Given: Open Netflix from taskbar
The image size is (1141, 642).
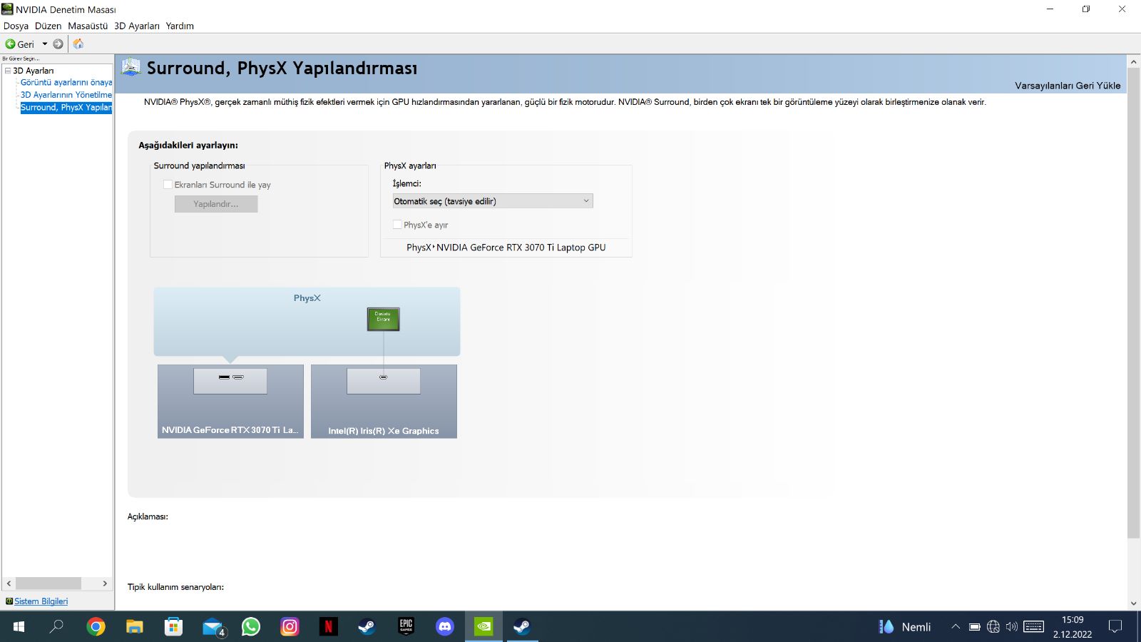Looking at the screenshot, I should coord(328,627).
